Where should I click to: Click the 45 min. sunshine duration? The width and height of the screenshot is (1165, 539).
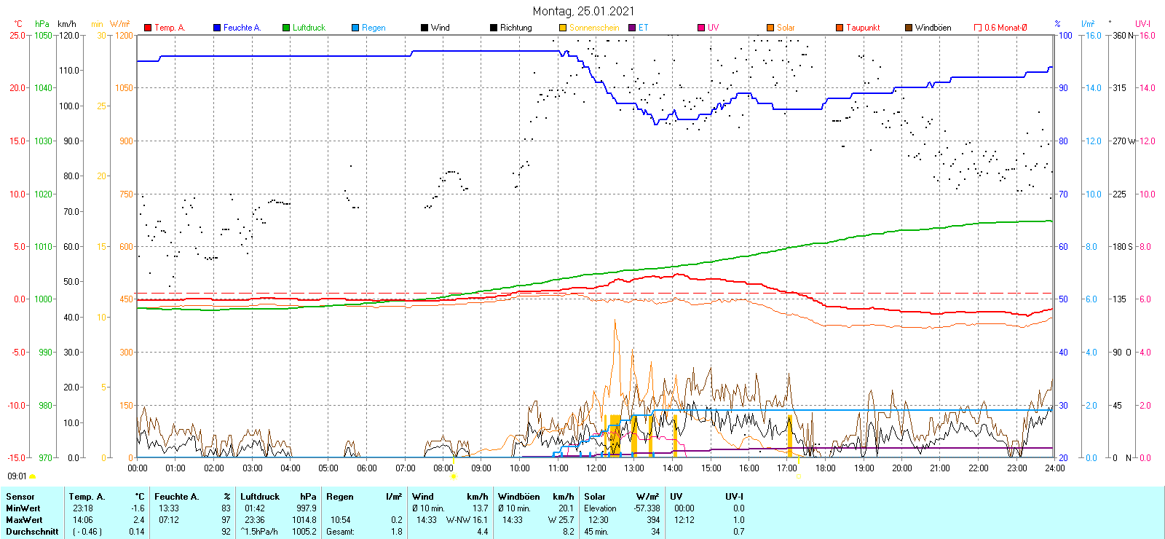pos(596,532)
